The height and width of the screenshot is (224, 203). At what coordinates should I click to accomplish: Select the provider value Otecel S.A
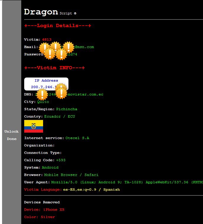pyautogui.click(x=77, y=138)
